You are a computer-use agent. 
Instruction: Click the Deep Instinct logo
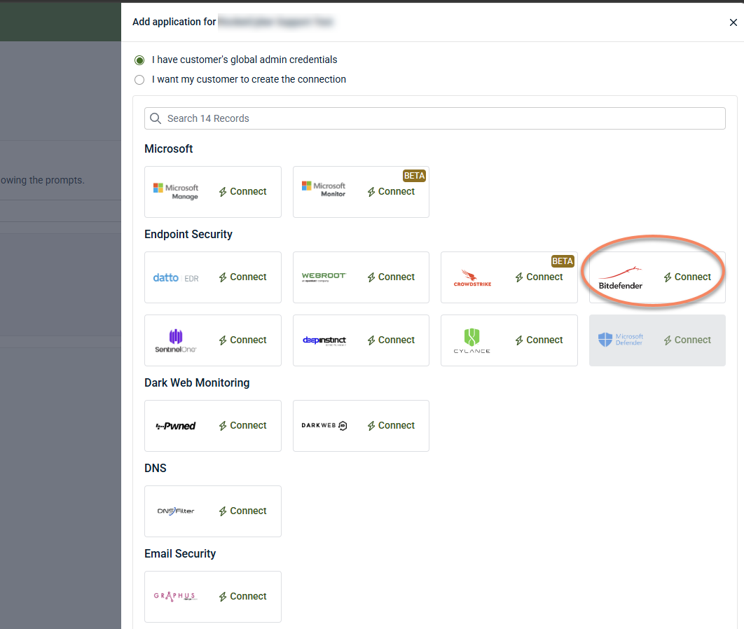pos(324,340)
